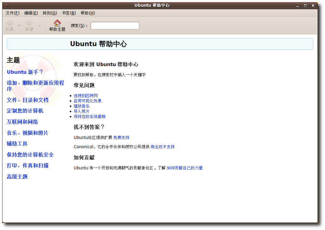Open the 文件、目录和文档 topic
The image size is (325, 230).
(27, 100)
